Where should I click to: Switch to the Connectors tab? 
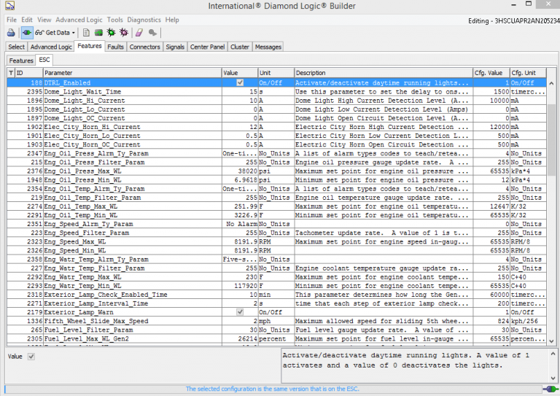144,47
